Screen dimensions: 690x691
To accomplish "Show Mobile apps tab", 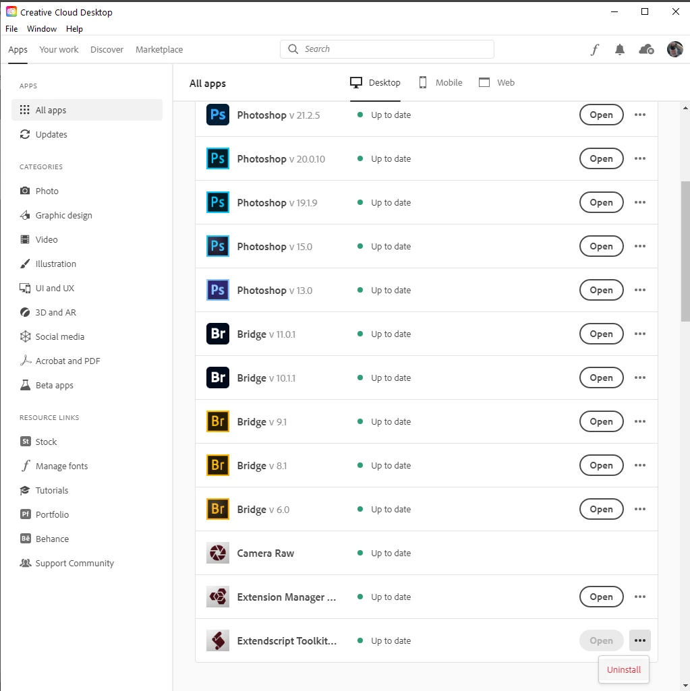I will (x=440, y=82).
